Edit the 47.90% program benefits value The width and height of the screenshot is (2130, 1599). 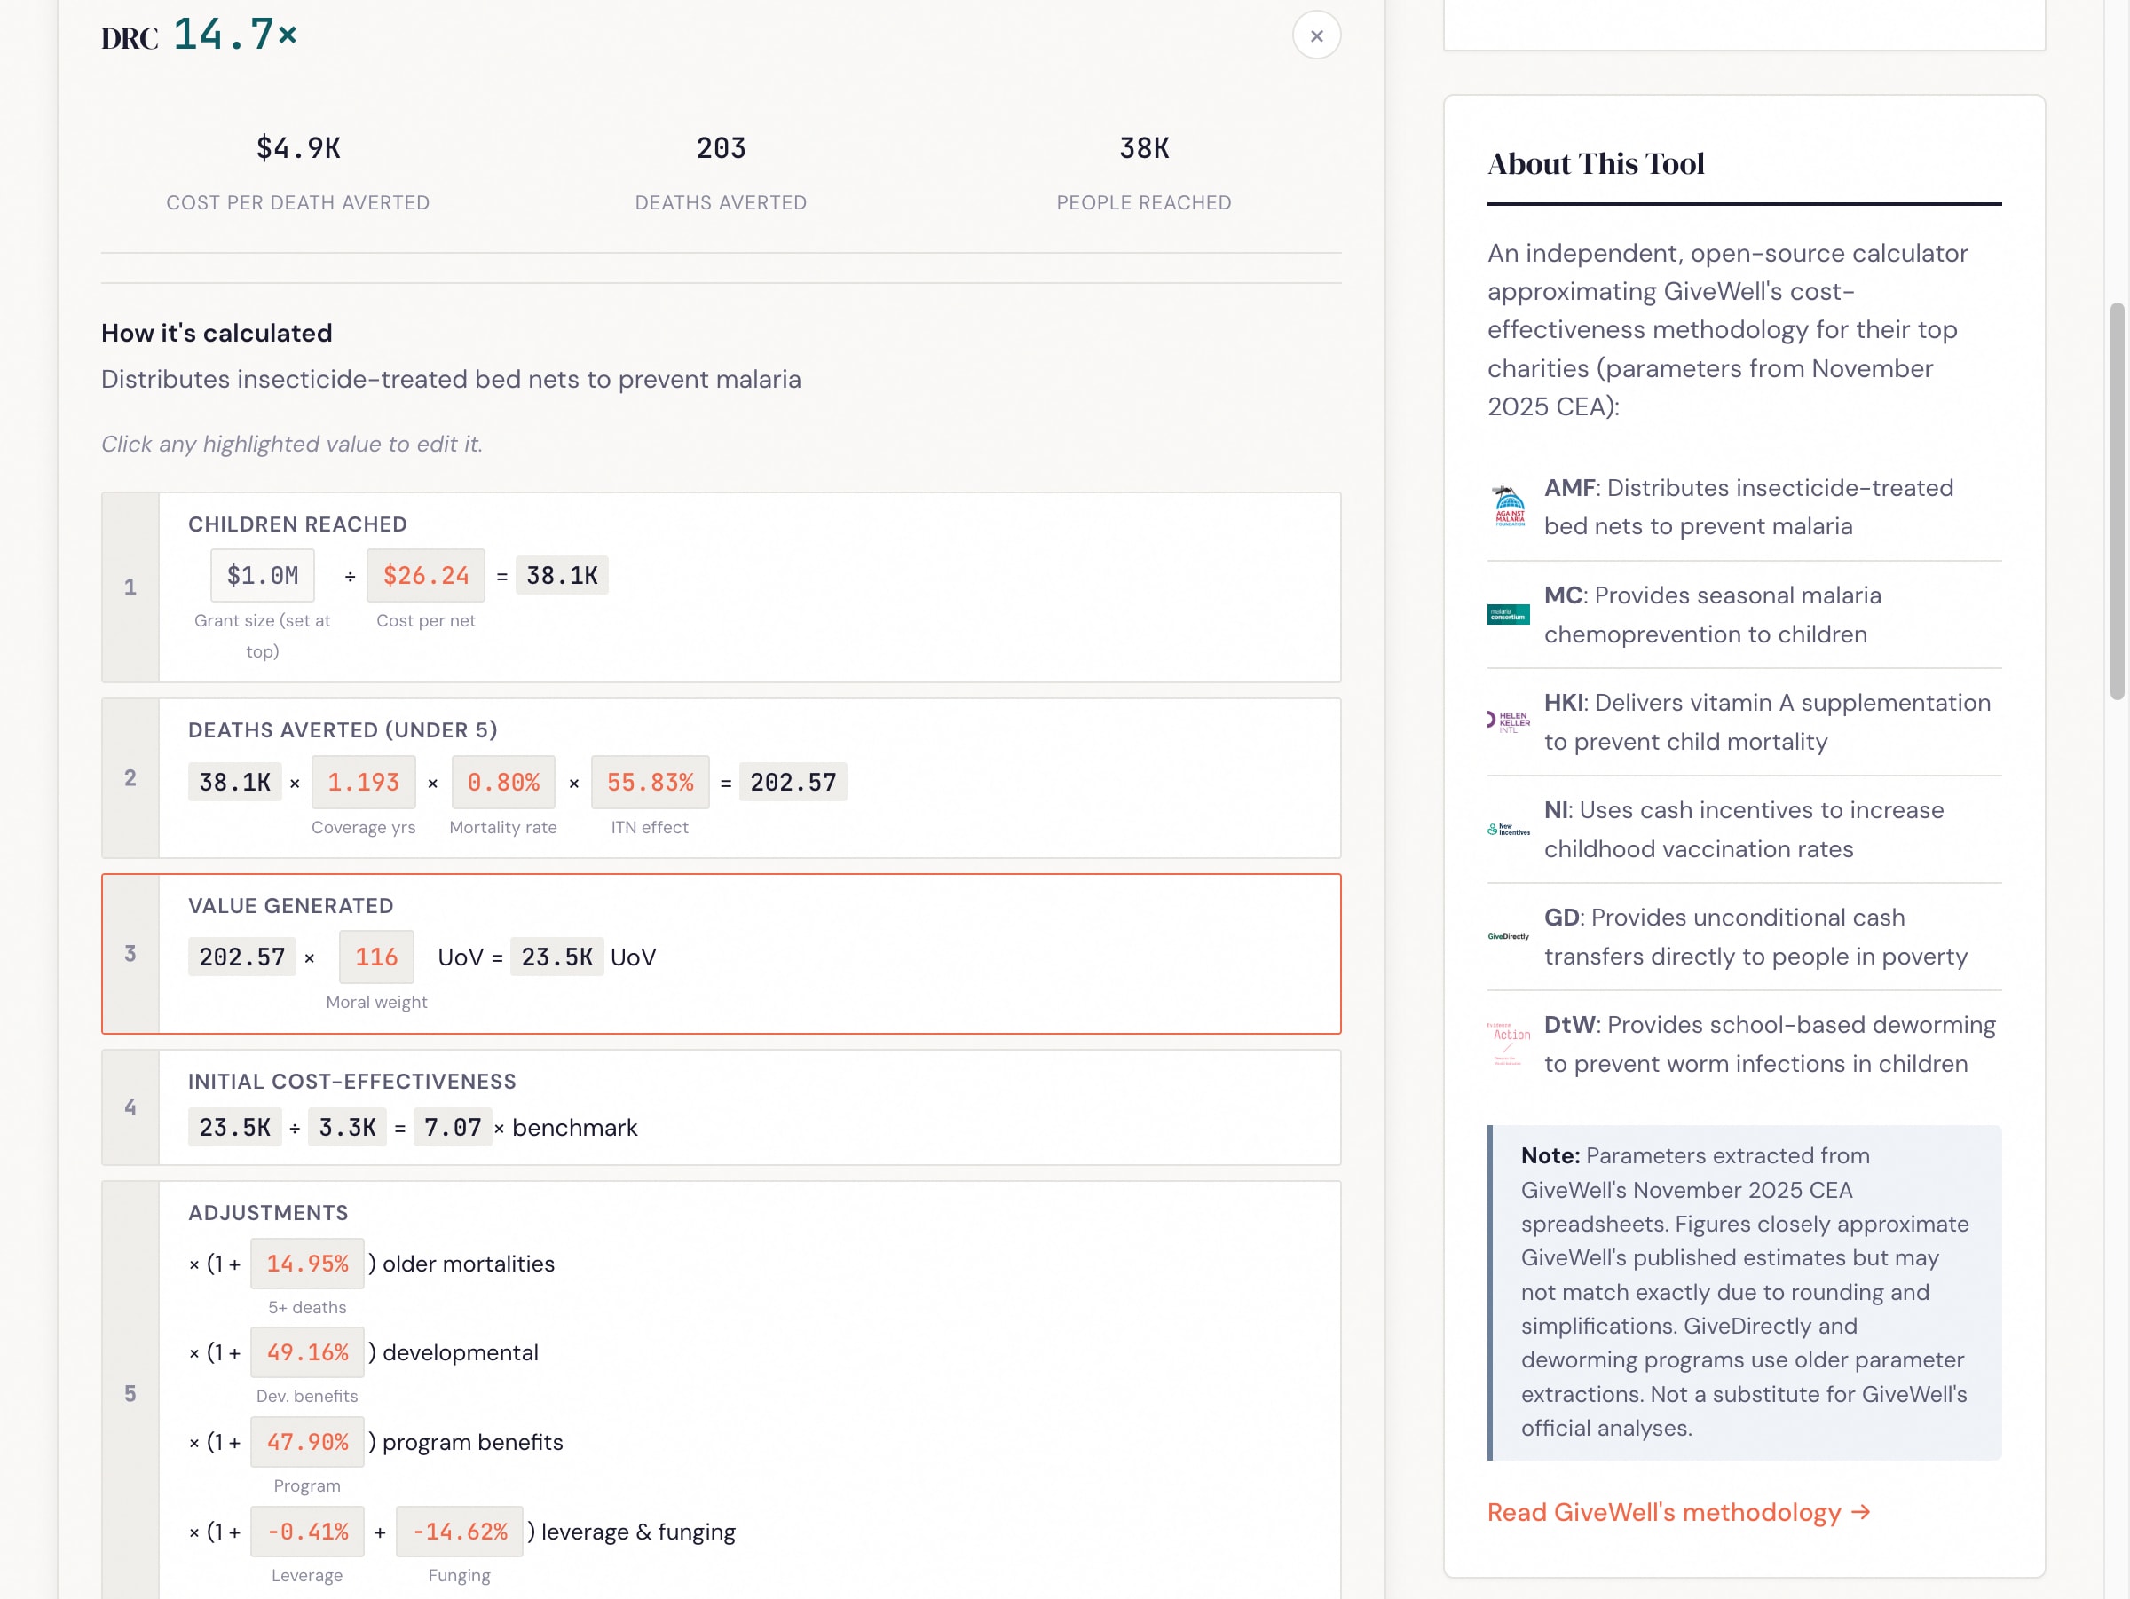(x=307, y=1441)
